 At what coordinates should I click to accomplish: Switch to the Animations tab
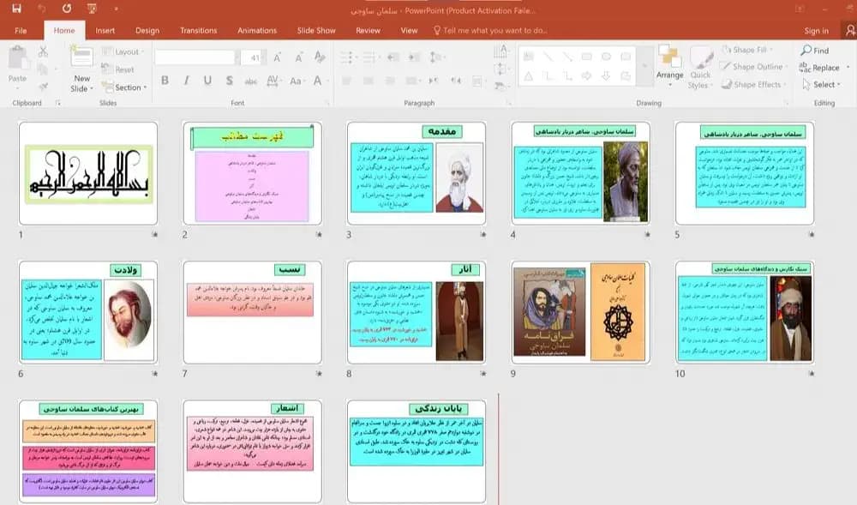pyautogui.click(x=257, y=31)
